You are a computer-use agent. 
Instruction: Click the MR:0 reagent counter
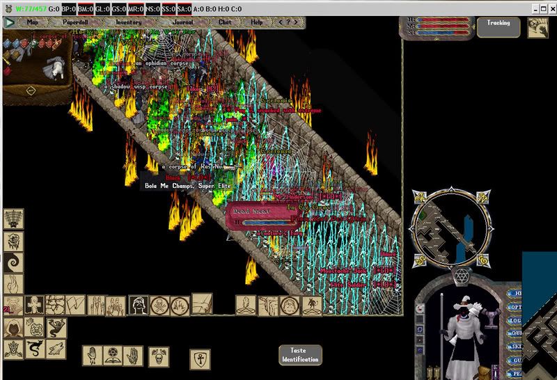click(136, 9)
